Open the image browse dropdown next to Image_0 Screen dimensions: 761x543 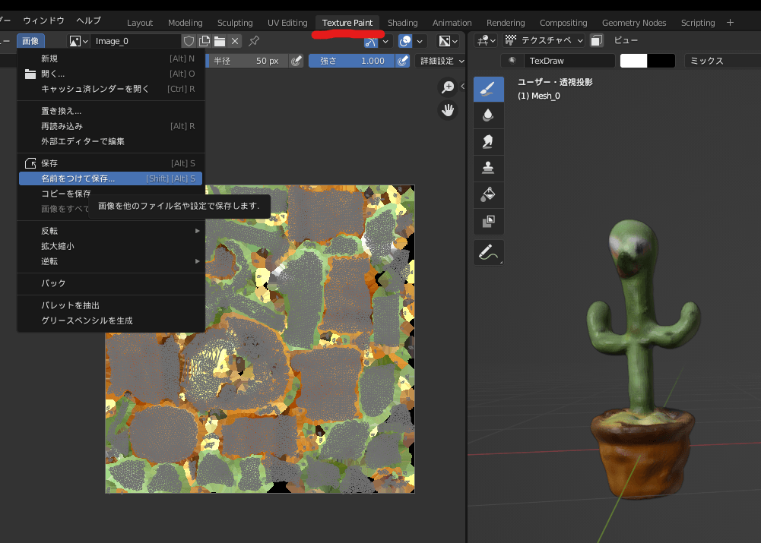(78, 41)
